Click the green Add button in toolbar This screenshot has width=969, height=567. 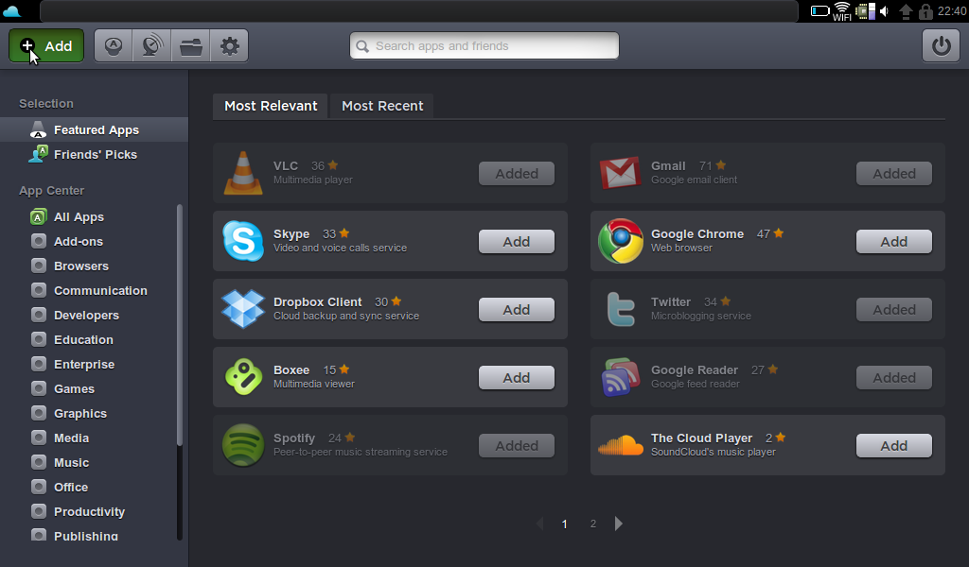(46, 45)
